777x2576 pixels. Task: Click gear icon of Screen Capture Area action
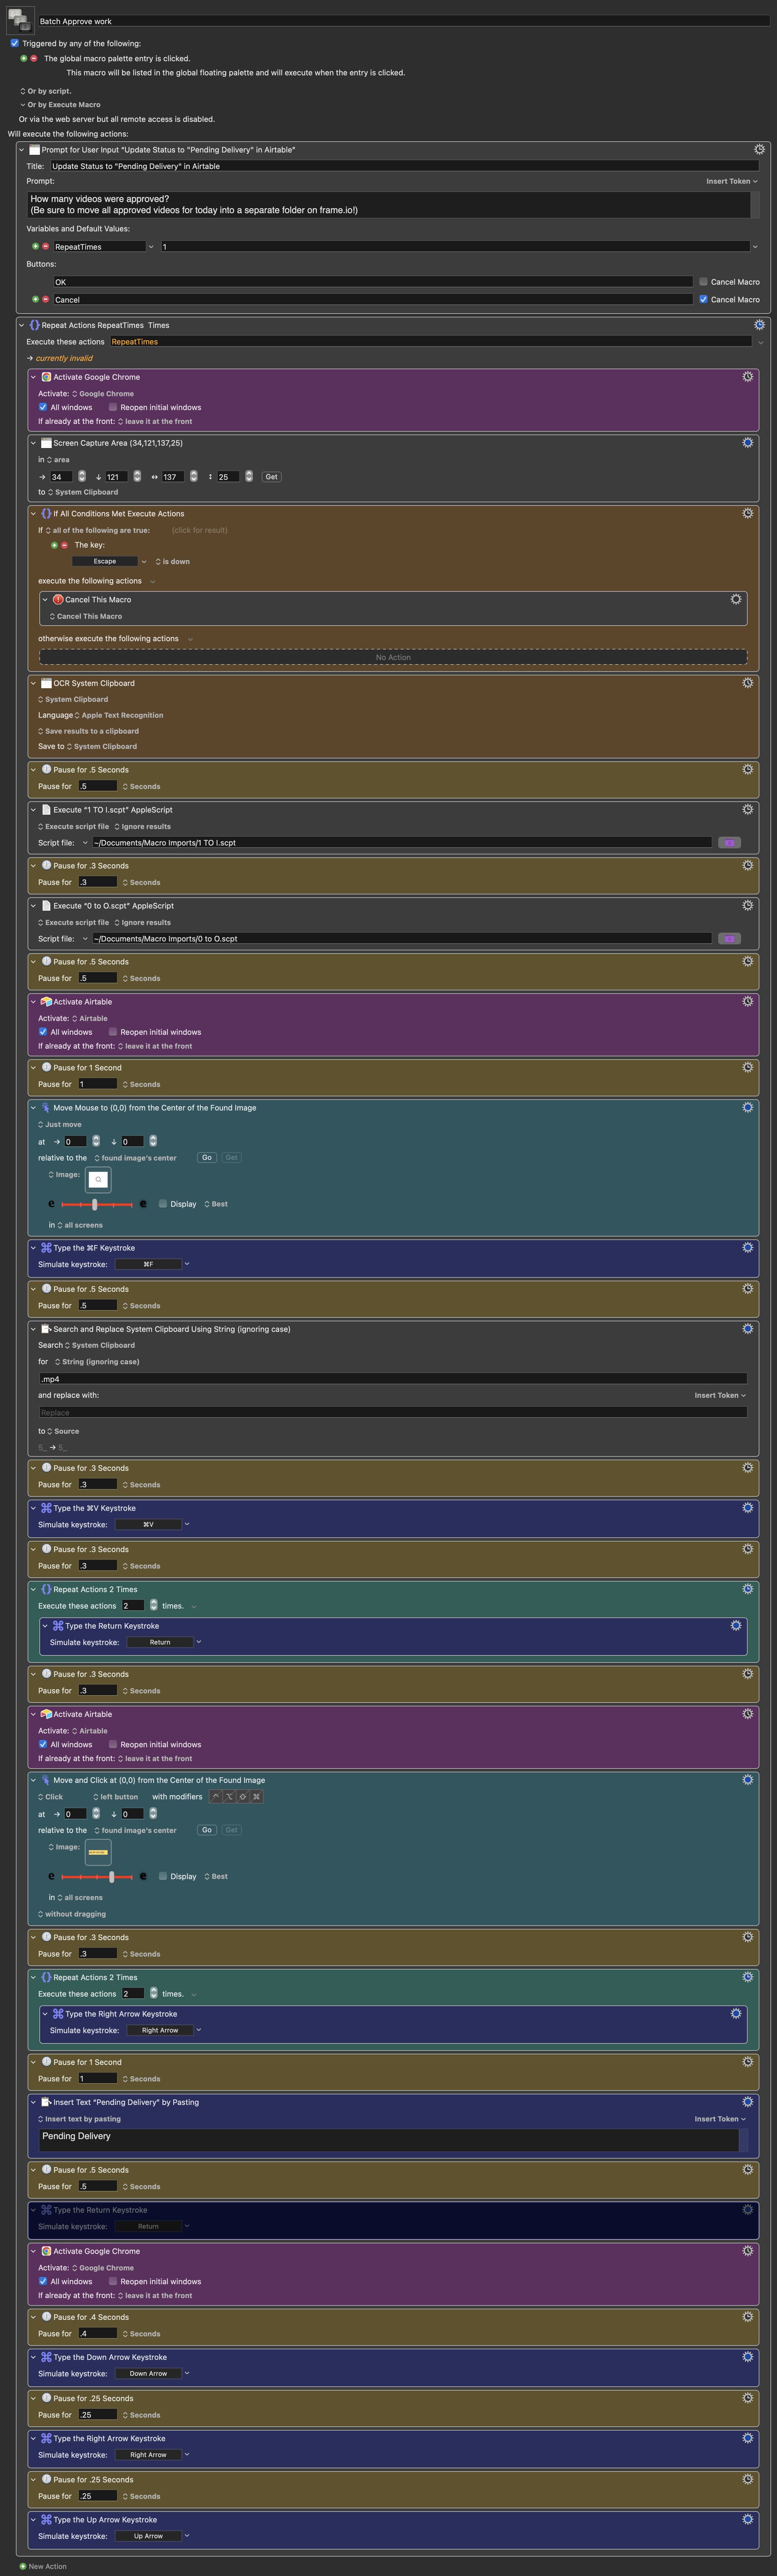tap(747, 442)
